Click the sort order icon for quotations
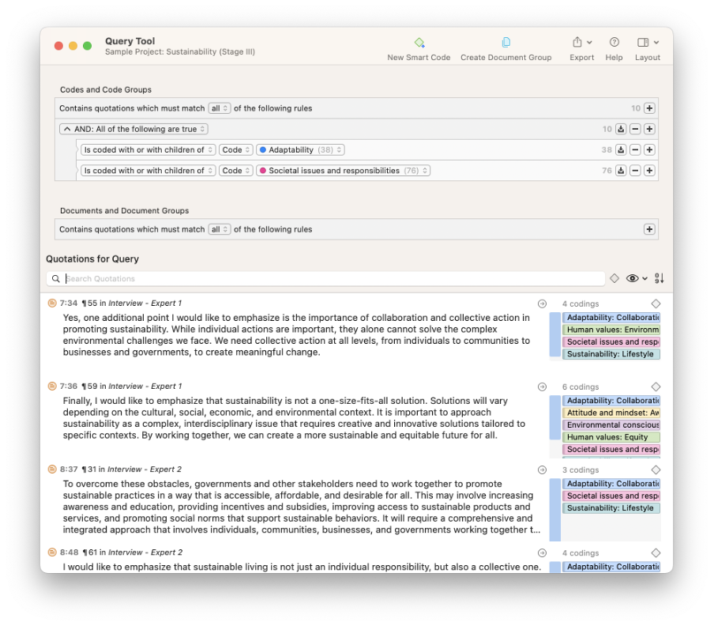The height and width of the screenshot is (626, 714). click(x=660, y=278)
